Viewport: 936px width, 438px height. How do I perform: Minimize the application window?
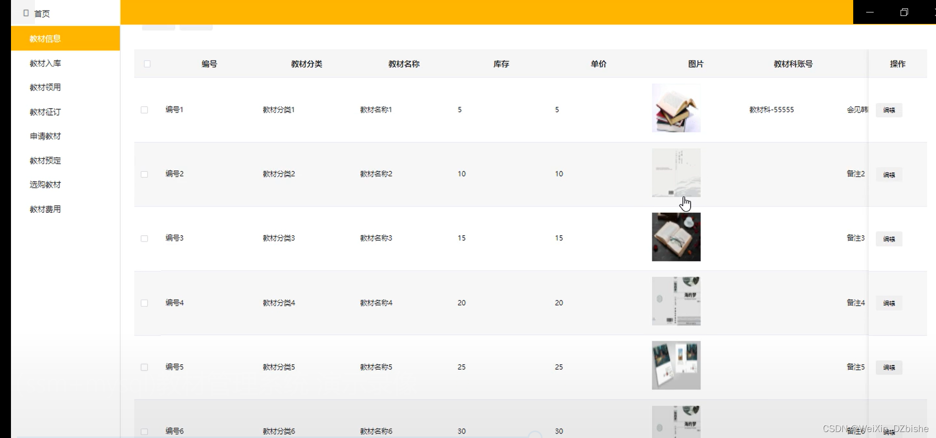870,12
